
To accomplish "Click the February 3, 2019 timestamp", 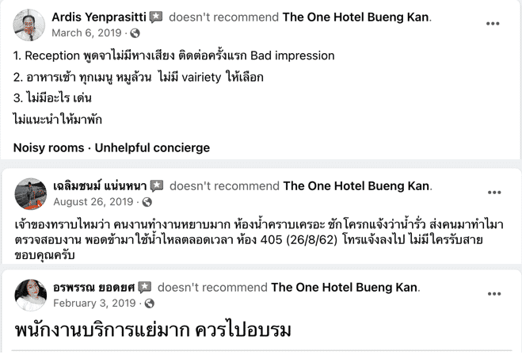I will pyautogui.click(x=95, y=303).
